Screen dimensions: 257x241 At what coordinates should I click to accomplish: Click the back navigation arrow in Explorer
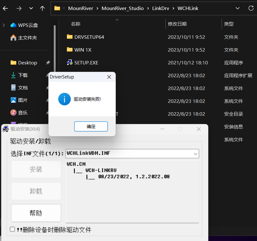[5, 8]
